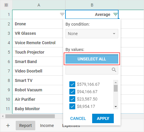Add a new sheet with plus icon
The height and width of the screenshot is (132, 144).
pyautogui.click(x=8, y=126)
